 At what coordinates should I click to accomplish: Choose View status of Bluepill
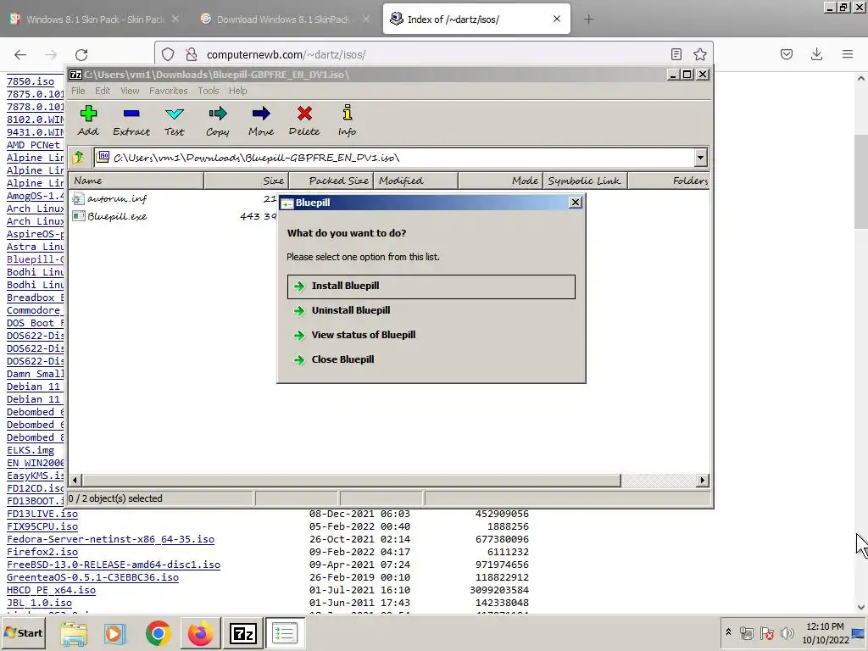pos(431,335)
